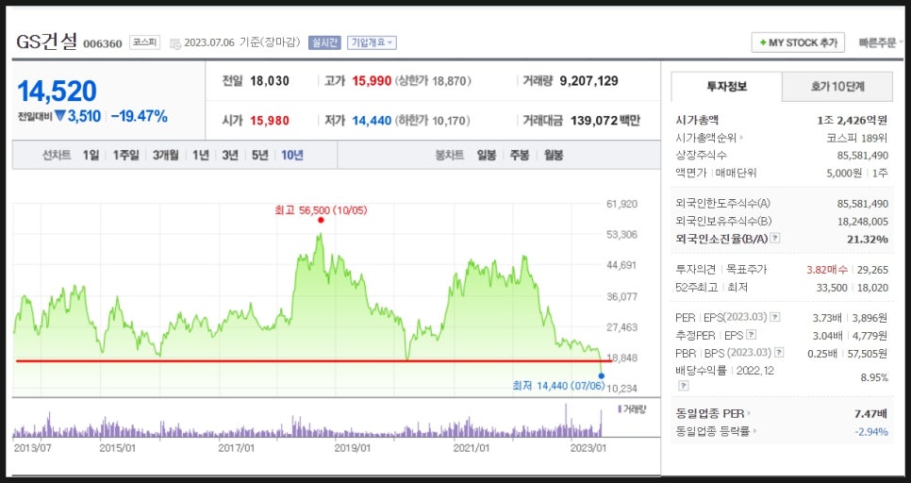Toggle the 실시간 real-time badge
911x483 pixels.
click(324, 42)
